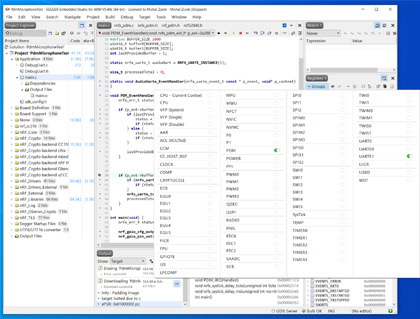420x319 pixels.
Task: Open the Build menu
Action: [x=110, y=17]
